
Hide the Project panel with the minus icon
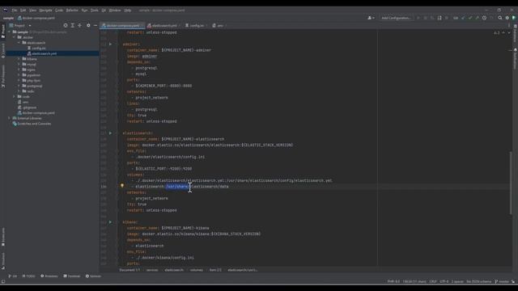click(x=96, y=25)
